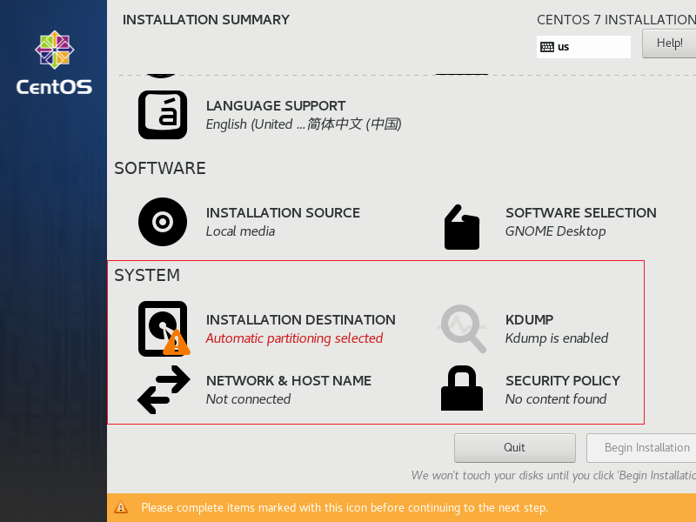Click the us keyboard layout indicator
This screenshot has height=522, width=696.
click(583, 47)
